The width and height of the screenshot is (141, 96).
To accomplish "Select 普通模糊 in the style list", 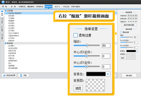I will (x=11, y=66).
